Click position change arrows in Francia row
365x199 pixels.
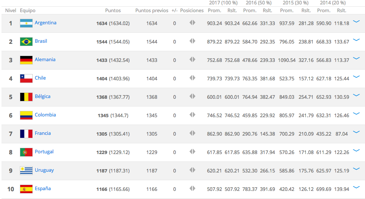(192, 133)
